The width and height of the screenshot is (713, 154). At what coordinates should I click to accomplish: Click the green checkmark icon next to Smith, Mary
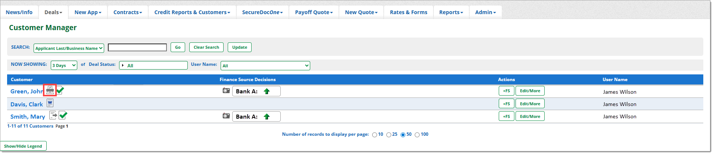click(63, 115)
